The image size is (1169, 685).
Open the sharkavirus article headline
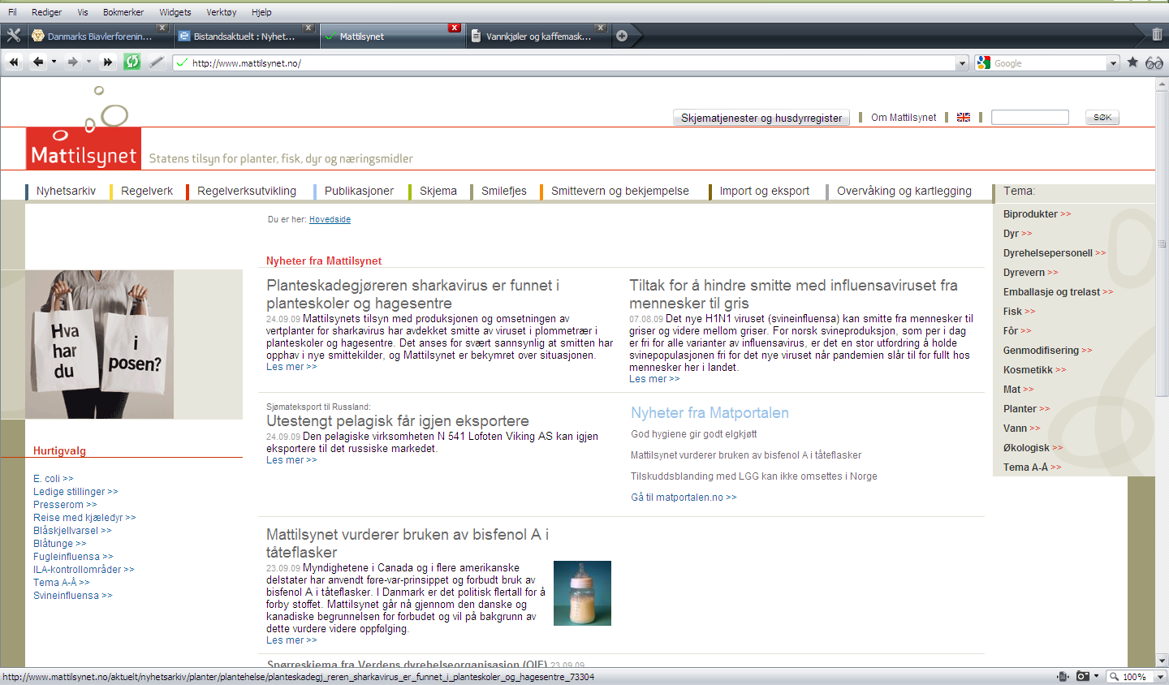pos(412,294)
